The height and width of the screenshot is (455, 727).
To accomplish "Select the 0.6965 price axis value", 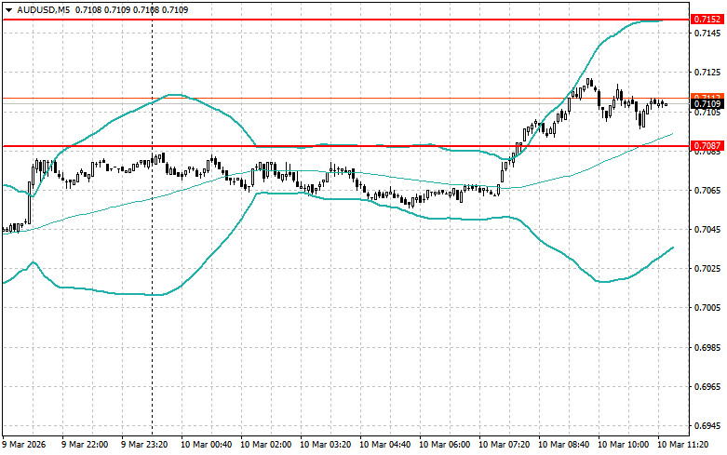I will (x=707, y=386).
